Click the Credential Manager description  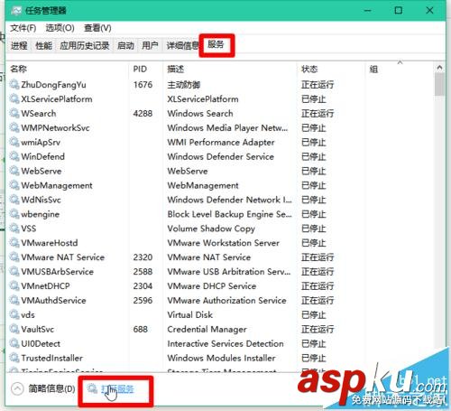click(207, 329)
